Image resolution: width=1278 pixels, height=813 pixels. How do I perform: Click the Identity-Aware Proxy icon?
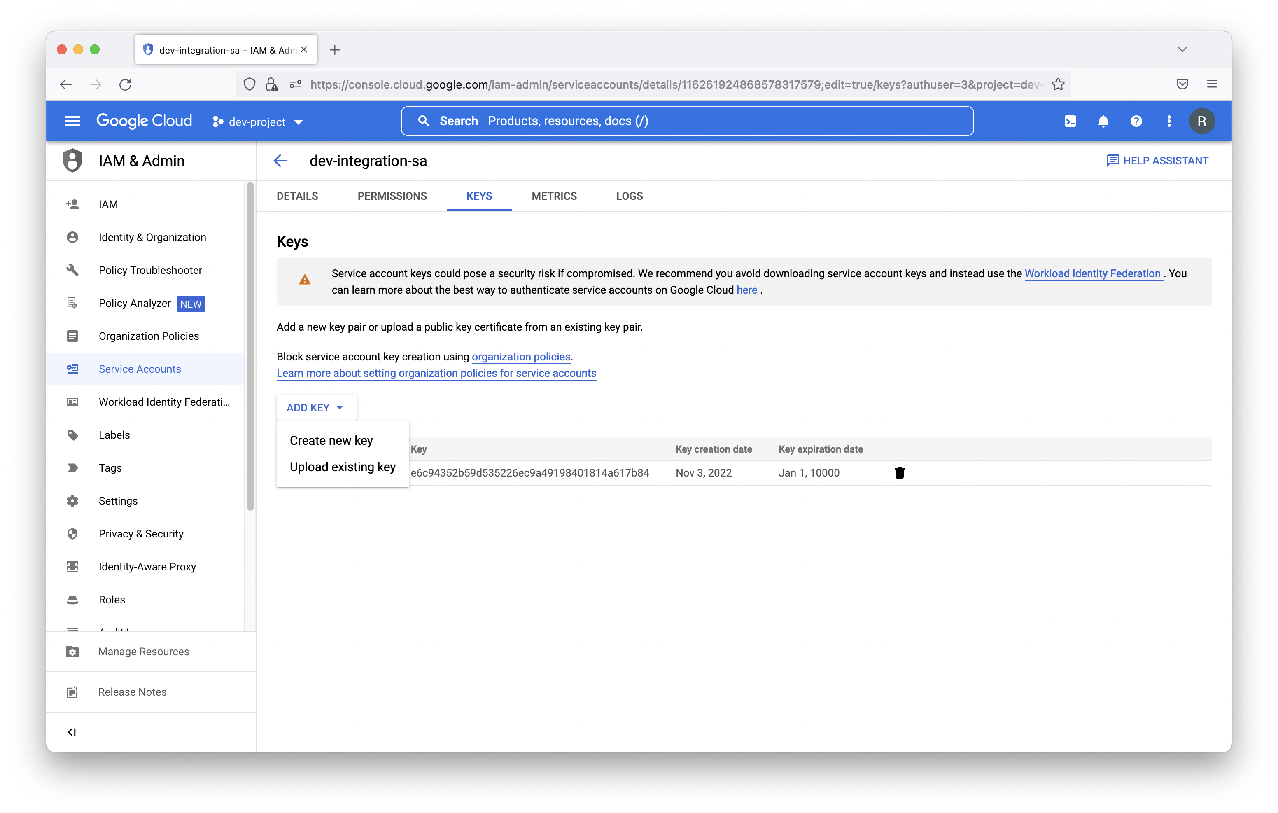coord(72,567)
